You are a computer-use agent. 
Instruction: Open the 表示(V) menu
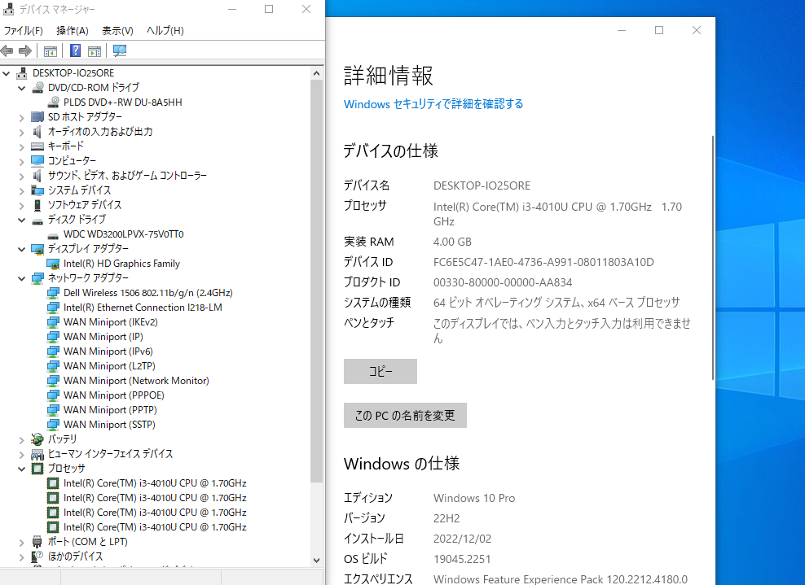coord(117,31)
